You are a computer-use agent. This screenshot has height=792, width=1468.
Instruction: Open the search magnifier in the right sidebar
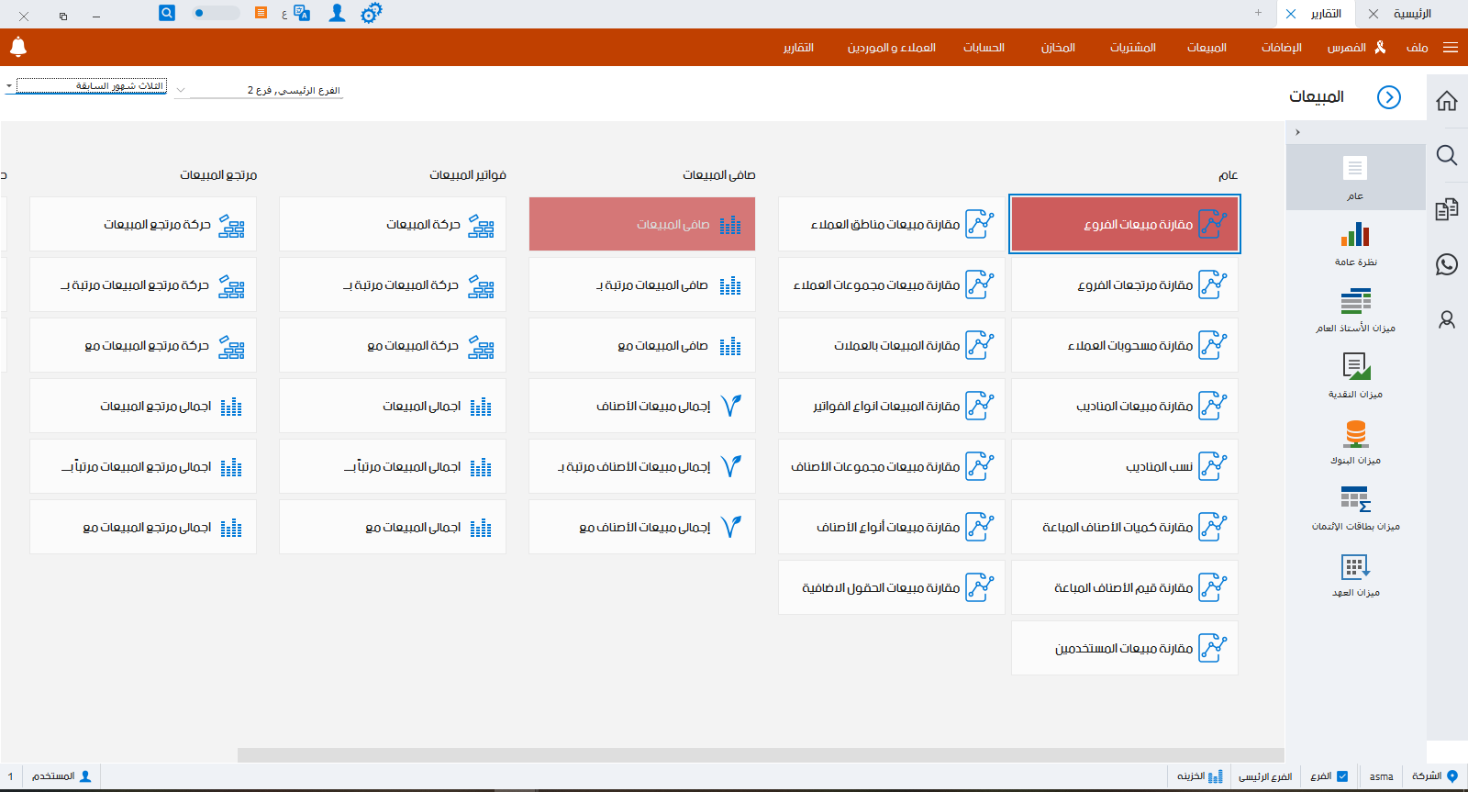click(1447, 155)
